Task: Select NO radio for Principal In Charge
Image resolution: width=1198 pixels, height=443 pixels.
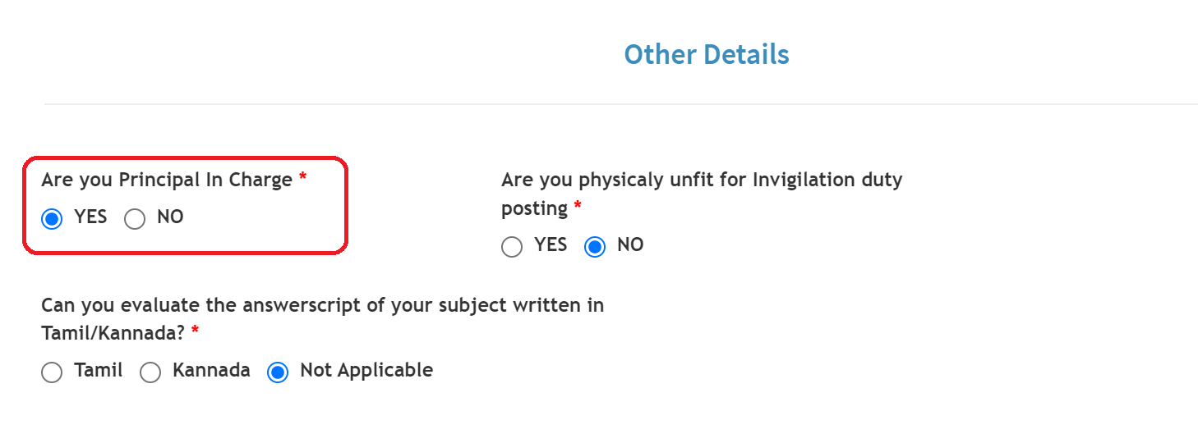Action: [x=135, y=219]
